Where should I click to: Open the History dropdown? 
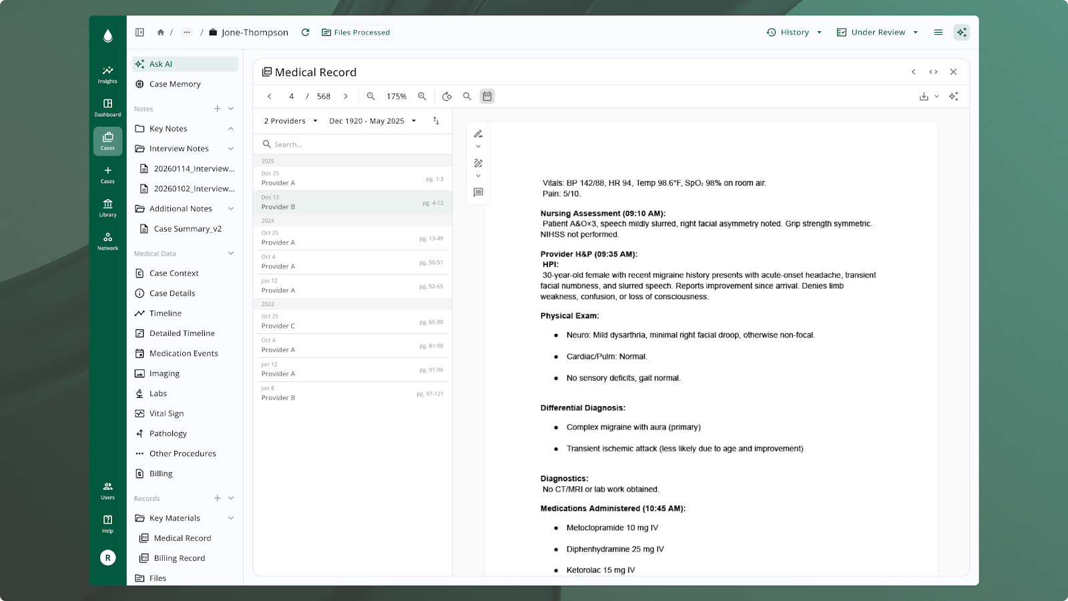[x=794, y=32]
